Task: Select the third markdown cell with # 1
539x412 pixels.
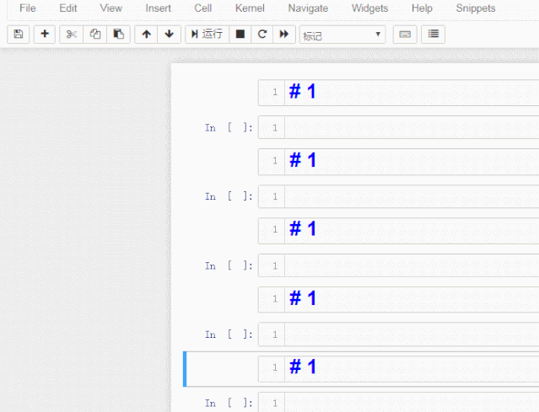Action: coord(399,231)
